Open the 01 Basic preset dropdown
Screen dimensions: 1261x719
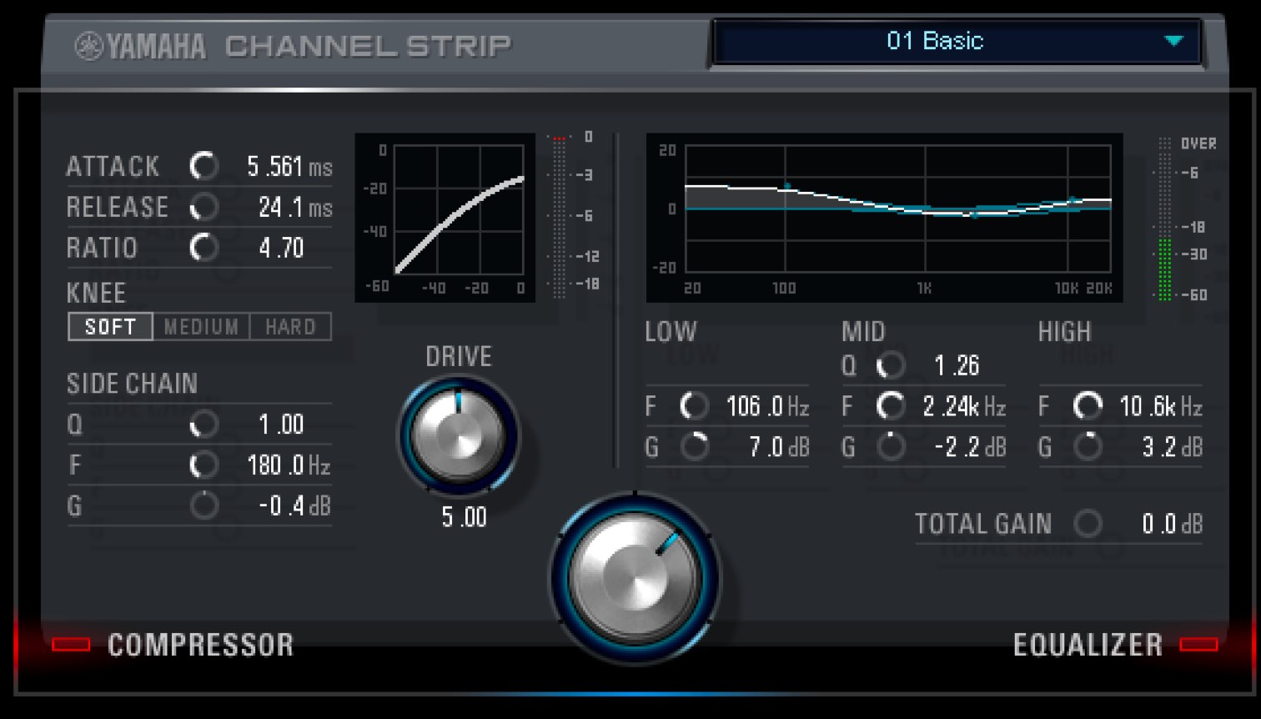[956, 41]
